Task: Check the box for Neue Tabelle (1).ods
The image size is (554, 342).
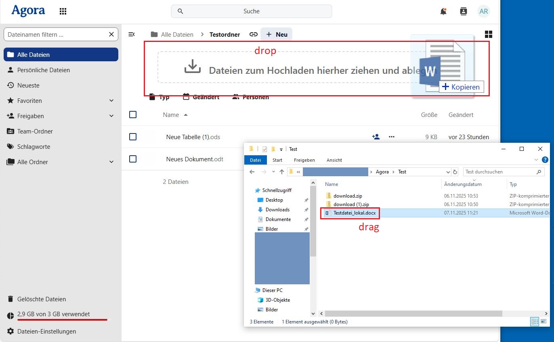Action: click(133, 137)
